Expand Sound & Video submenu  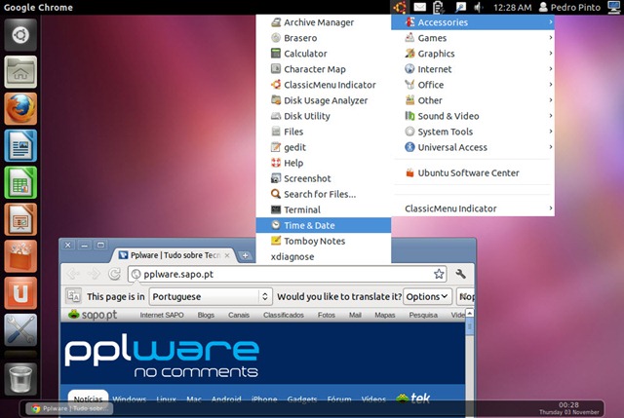click(473, 116)
